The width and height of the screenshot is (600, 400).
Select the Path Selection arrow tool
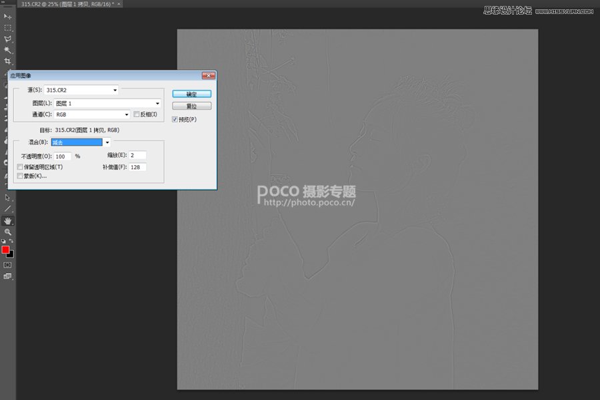point(7,198)
